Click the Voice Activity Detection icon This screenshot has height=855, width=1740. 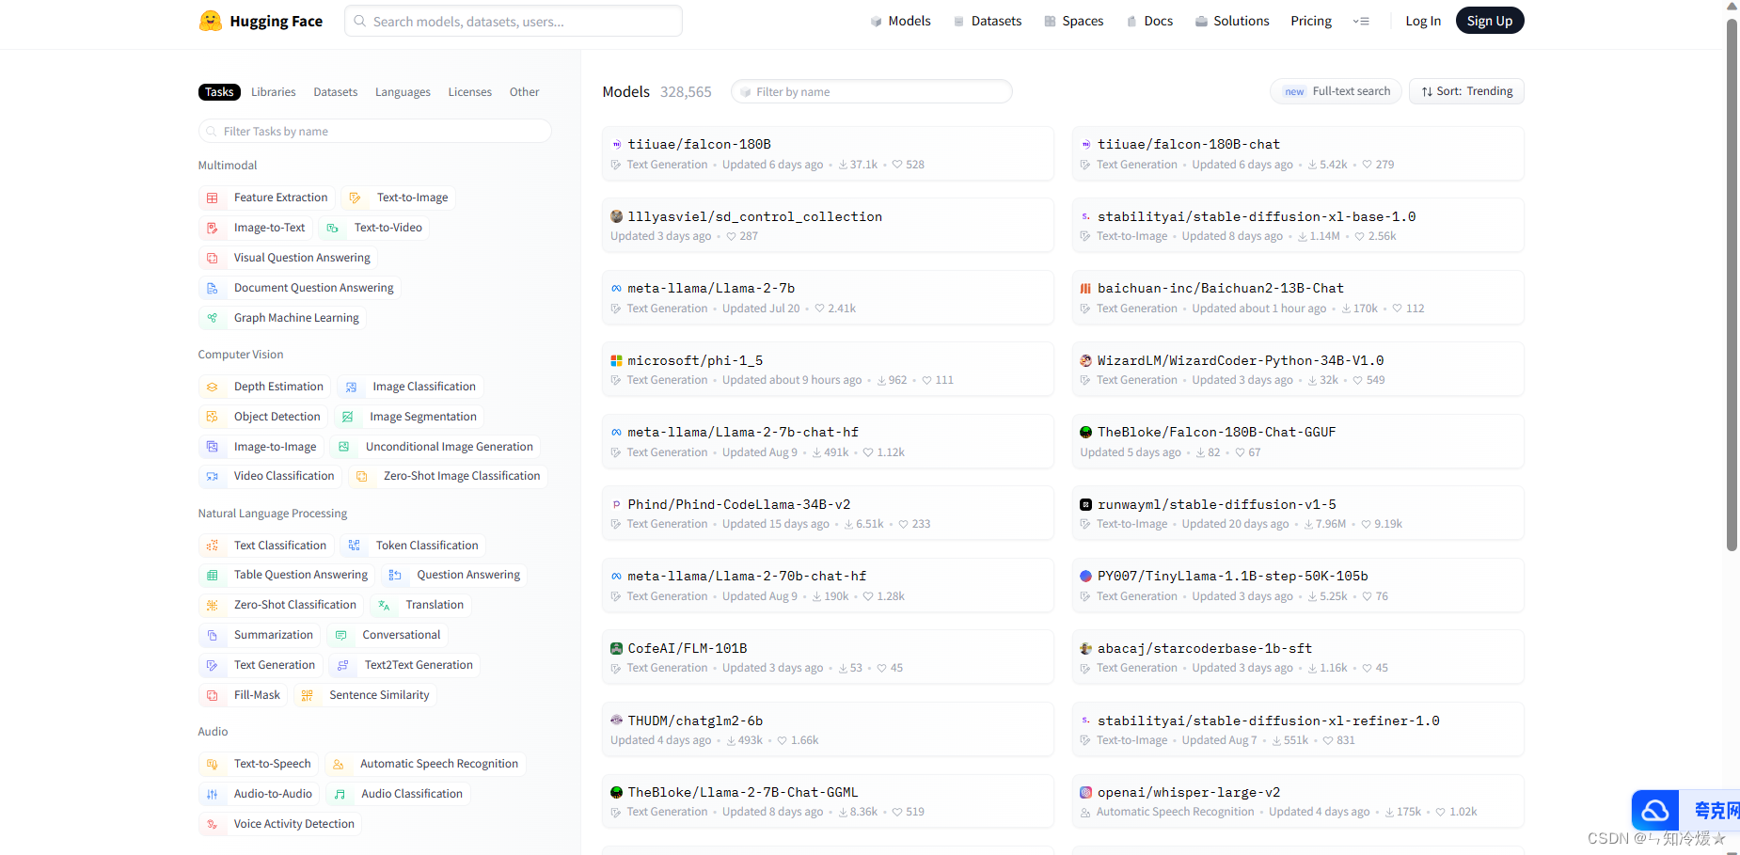click(x=213, y=824)
